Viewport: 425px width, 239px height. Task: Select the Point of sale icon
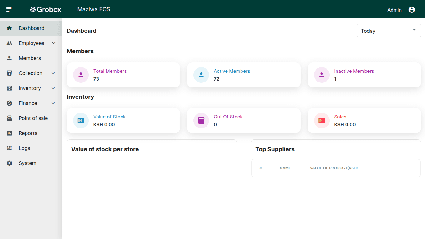[9, 118]
